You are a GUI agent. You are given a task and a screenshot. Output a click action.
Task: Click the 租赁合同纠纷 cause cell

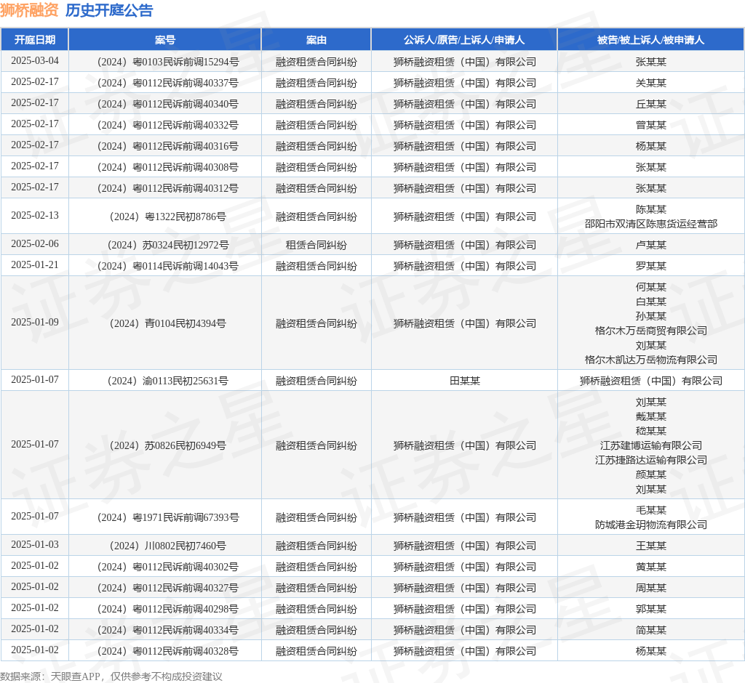coord(316,245)
